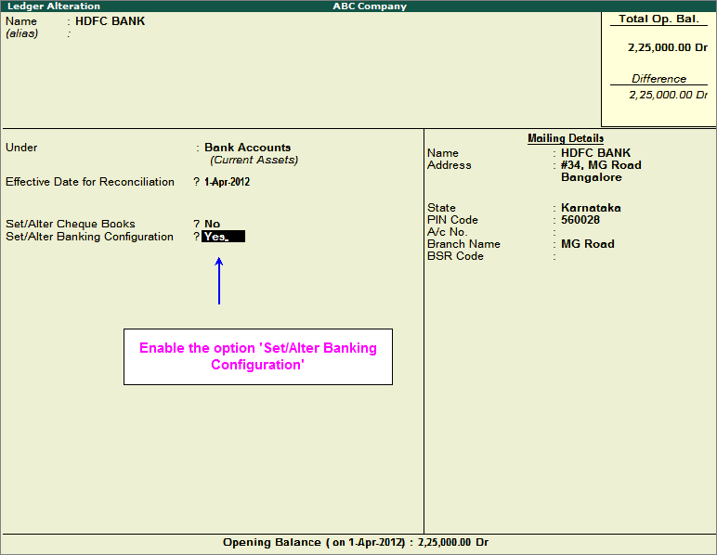The height and width of the screenshot is (555, 717).
Task: Toggle the 'Set/Alter Cheque Books' value No
Action: point(212,224)
